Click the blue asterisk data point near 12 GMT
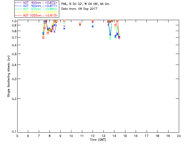Image resolution: width=184 pixels, height=147 pixels. pos(93,26)
